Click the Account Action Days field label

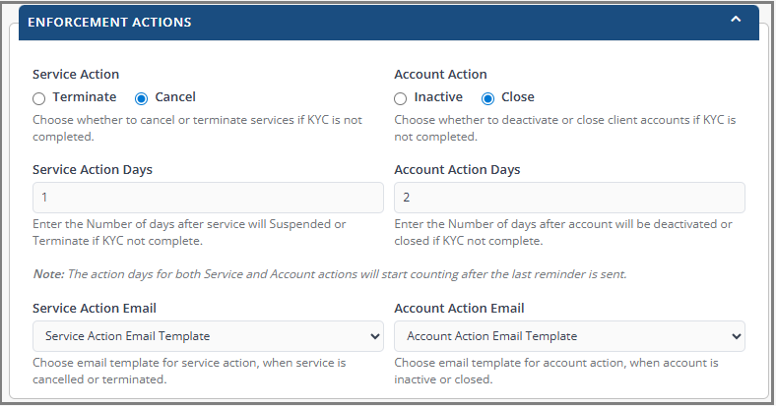pos(457,169)
